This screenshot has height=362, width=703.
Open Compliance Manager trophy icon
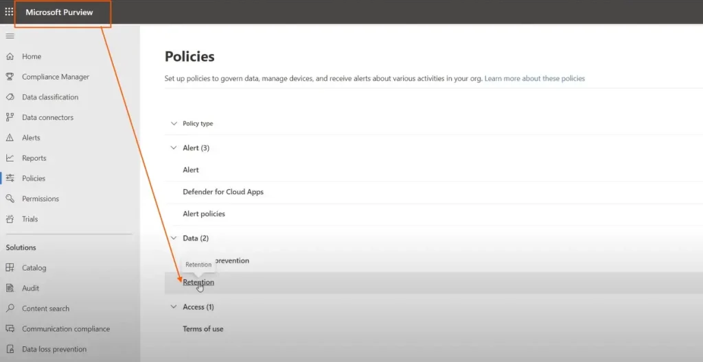pos(10,77)
